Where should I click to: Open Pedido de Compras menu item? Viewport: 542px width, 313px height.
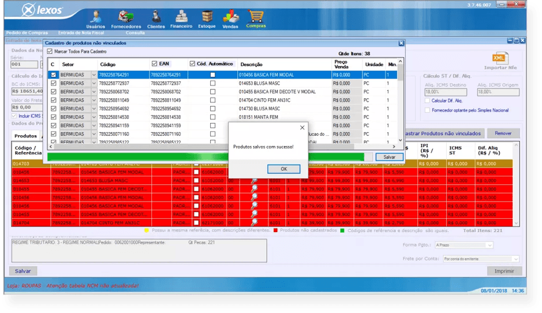pyautogui.click(x=27, y=33)
